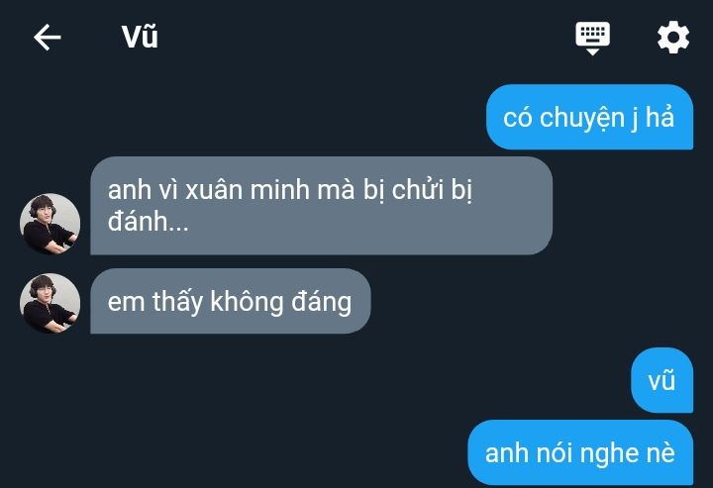Image resolution: width=713 pixels, height=488 pixels.
Task: Click the word 'nói' in bottom bubble
Action: tap(555, 453)
